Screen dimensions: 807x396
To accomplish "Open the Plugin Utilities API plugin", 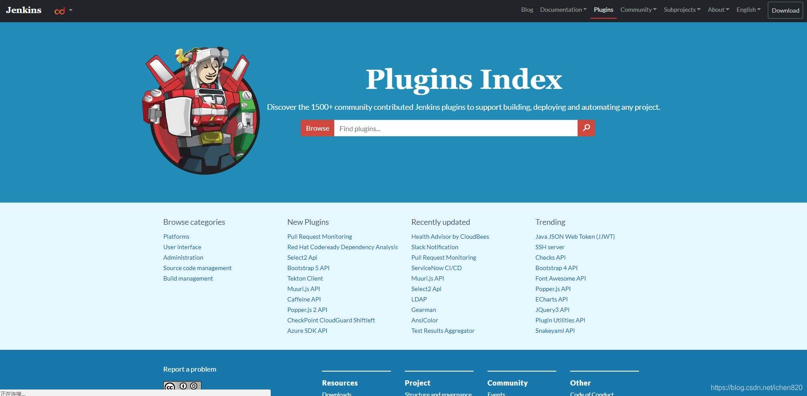I will coord(560,320).
